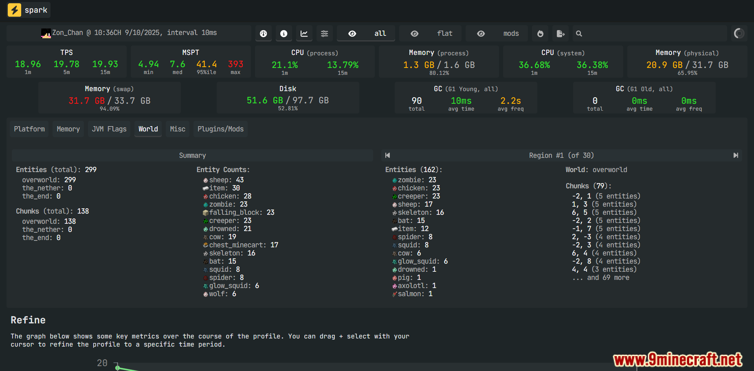The image size is (754, 371).
Task: Click the spark lightning bolt logo
Action: [x=15, y=10]
